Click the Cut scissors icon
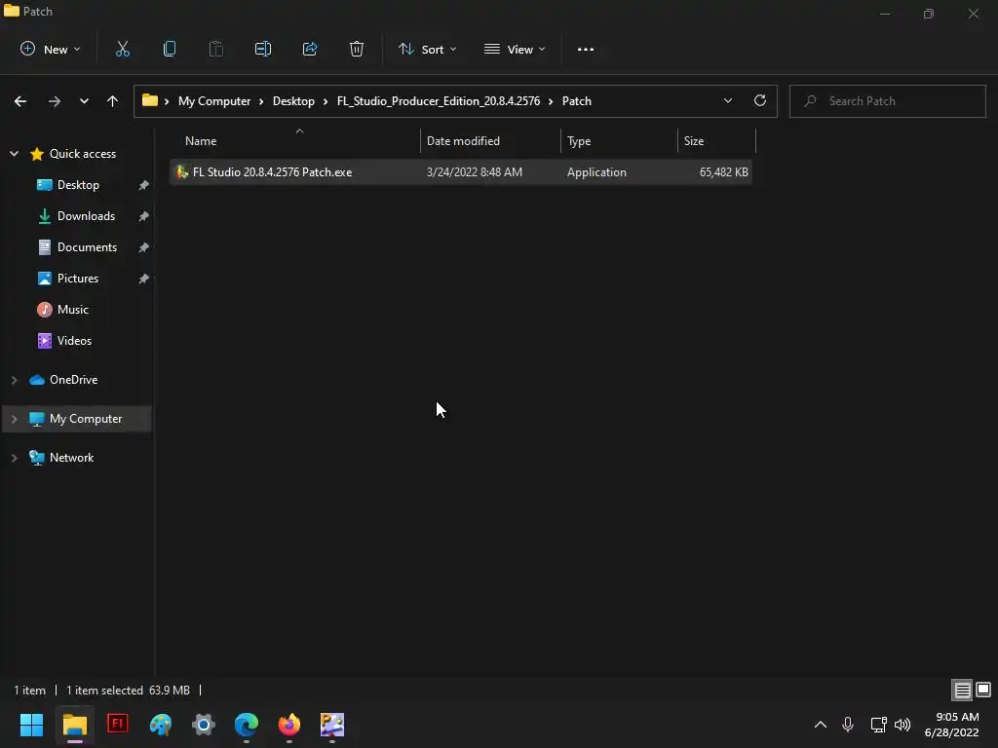Viewport: 998px width, 748px height. [x=122, y=49]
